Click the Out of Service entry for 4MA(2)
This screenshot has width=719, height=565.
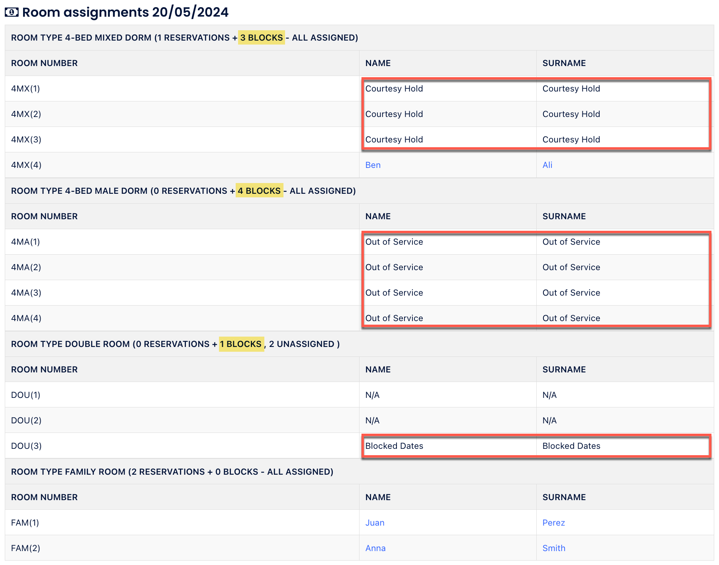tap(394, 267)
